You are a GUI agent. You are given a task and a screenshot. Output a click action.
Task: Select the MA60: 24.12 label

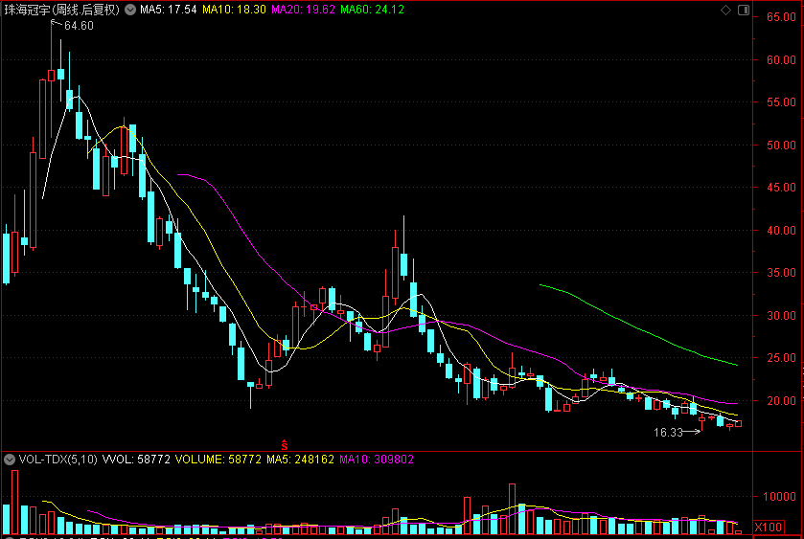[372, 10]
